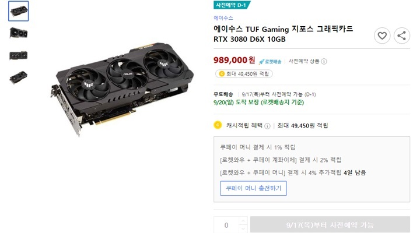This screenshot has width=420, height=233.
Task: Decrease quantity with the down arrow
Action: coord(243,229)
